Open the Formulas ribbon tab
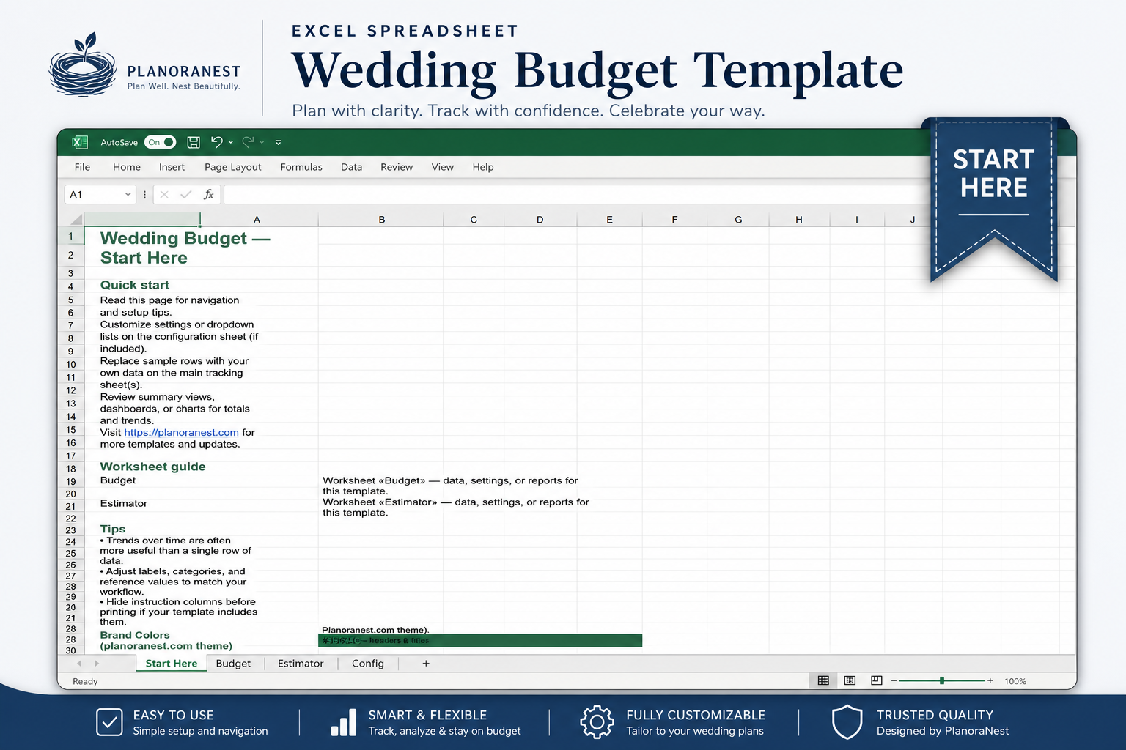The image size is (1126, 750). (301, 167)
